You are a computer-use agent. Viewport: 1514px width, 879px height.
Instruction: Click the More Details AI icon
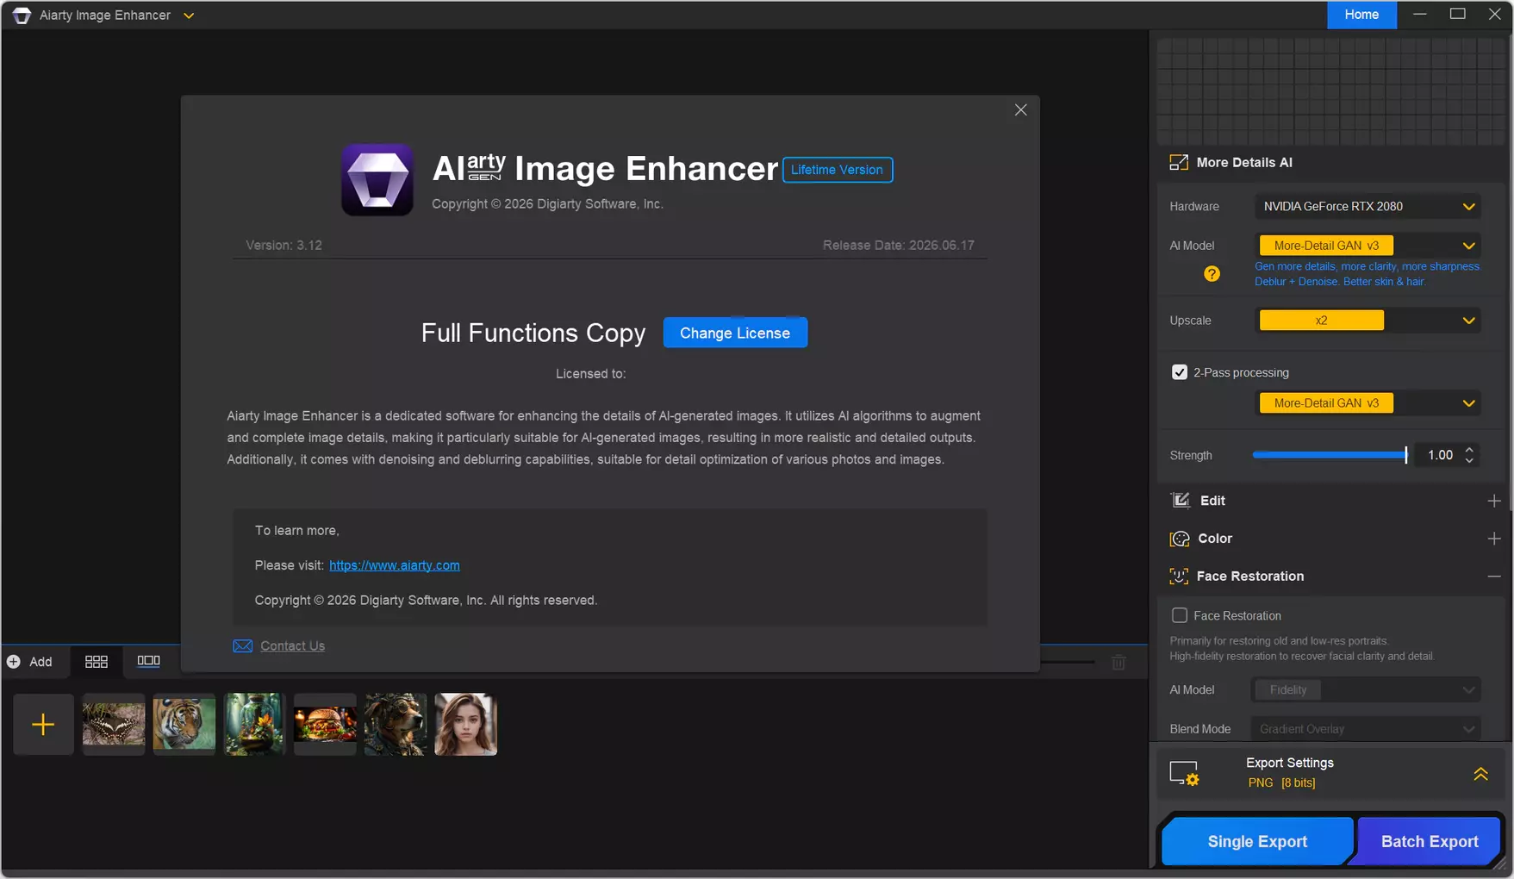(1178, 163)
